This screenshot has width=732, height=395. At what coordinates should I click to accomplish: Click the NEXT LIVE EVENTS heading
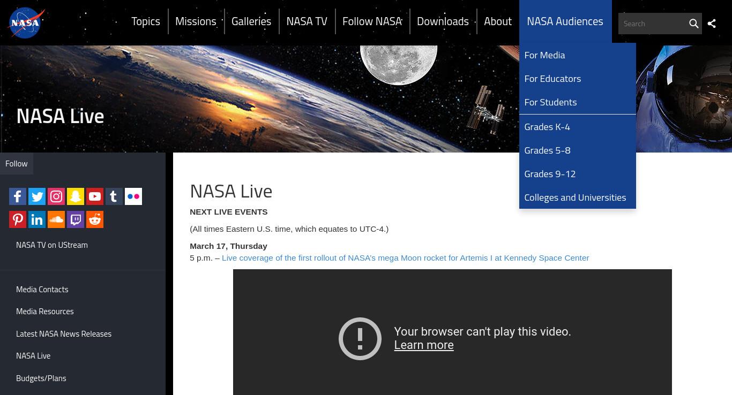(x=229, y=212)
